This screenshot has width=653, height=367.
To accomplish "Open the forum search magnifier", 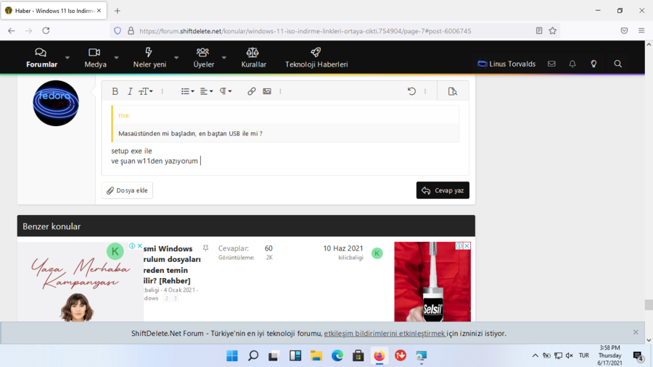I will (618, 64).
